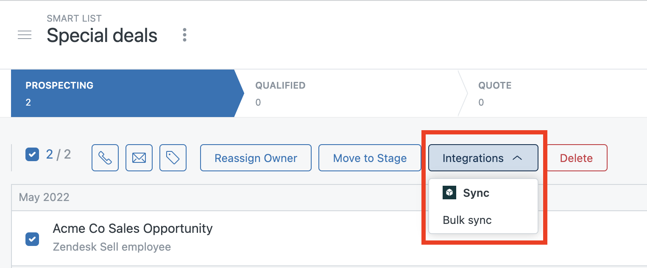Click the Reassign Owner button

pyautogui.click(x=256, y=158)
